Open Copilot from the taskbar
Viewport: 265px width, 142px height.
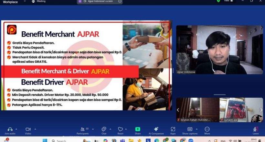105,140
